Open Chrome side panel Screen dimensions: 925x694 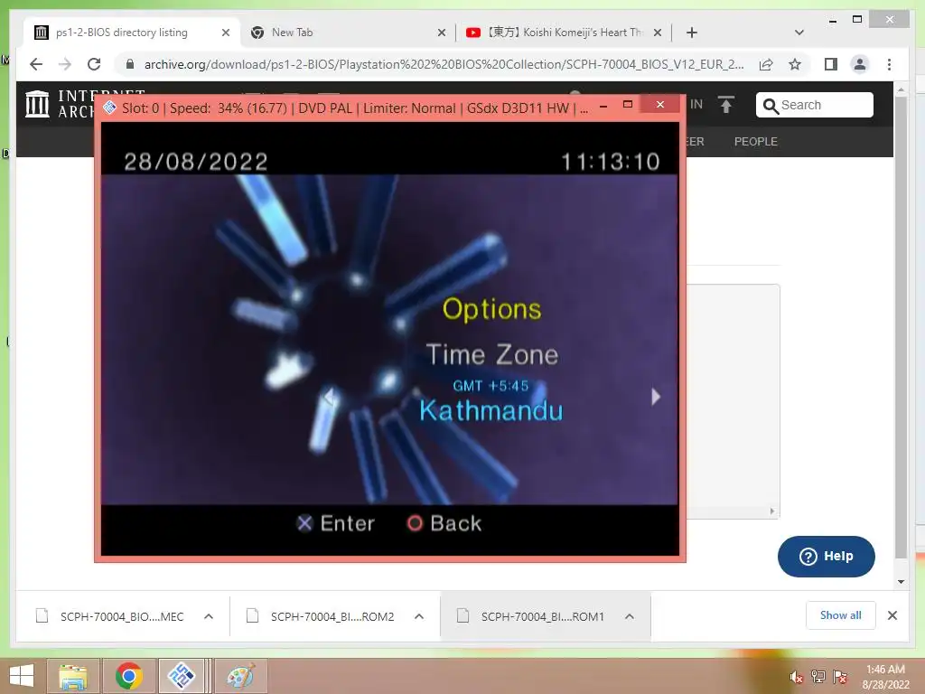[x=831, y=64]
